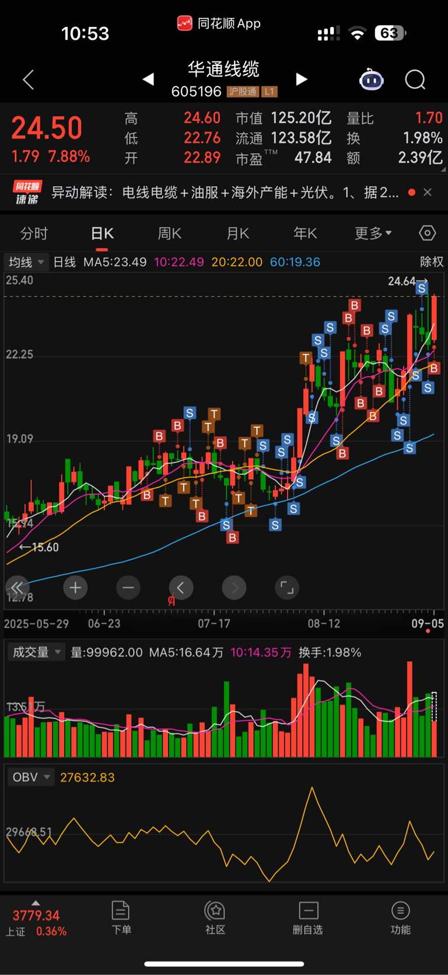The height and width of the screenshot is (975, 448).
Task: Switch to the next stock with right triangle
Action: (301, 79)
